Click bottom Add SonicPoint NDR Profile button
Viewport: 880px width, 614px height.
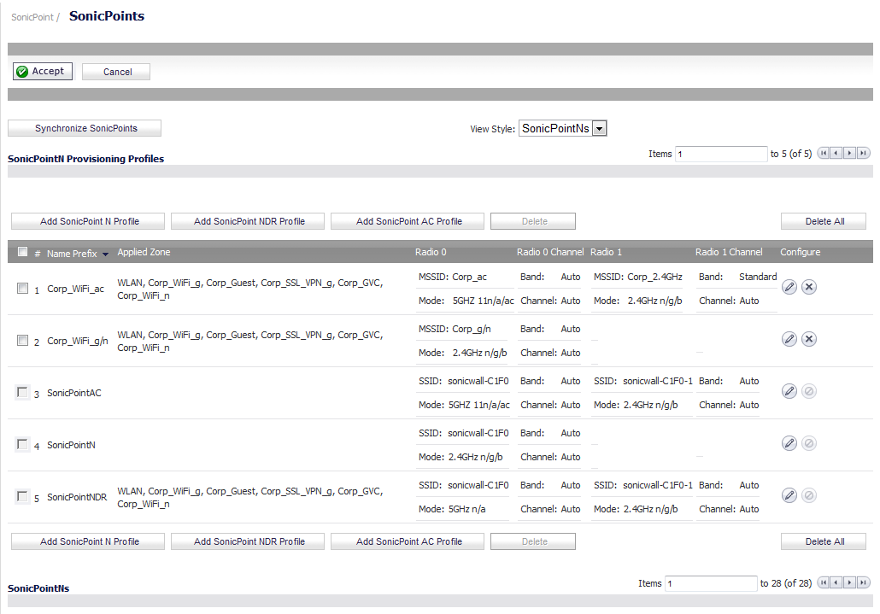[248, 541]
